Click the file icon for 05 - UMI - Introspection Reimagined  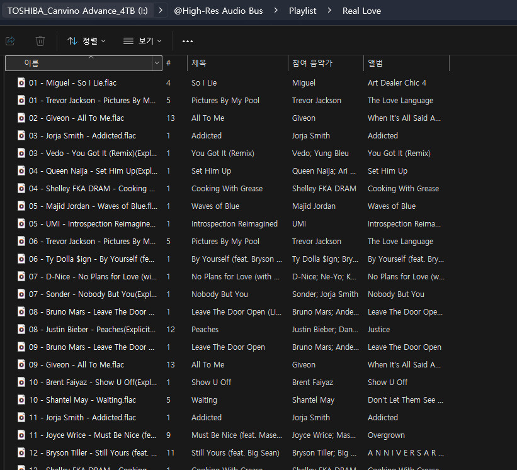point(21,223)
